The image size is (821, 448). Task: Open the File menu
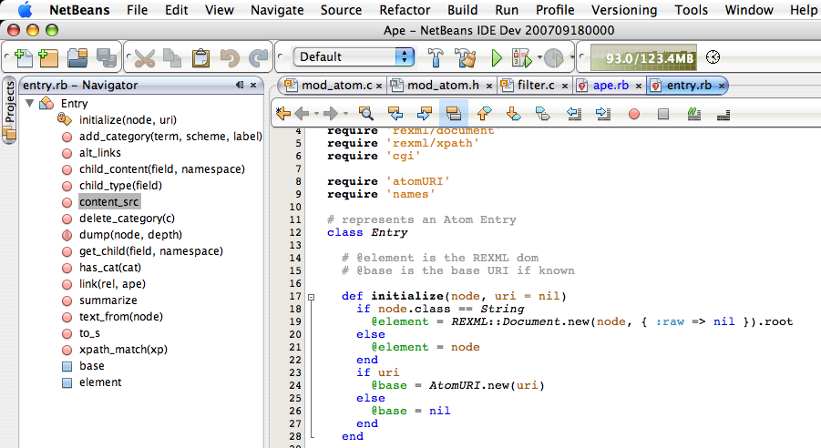coord(138,10)
